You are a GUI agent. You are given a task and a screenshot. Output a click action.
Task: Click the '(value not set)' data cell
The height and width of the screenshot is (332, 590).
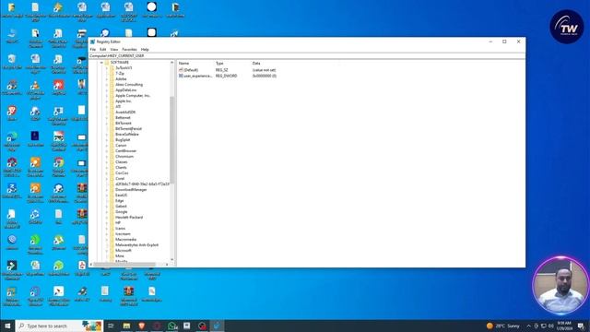pyautogui.click(x=264, y=70)
